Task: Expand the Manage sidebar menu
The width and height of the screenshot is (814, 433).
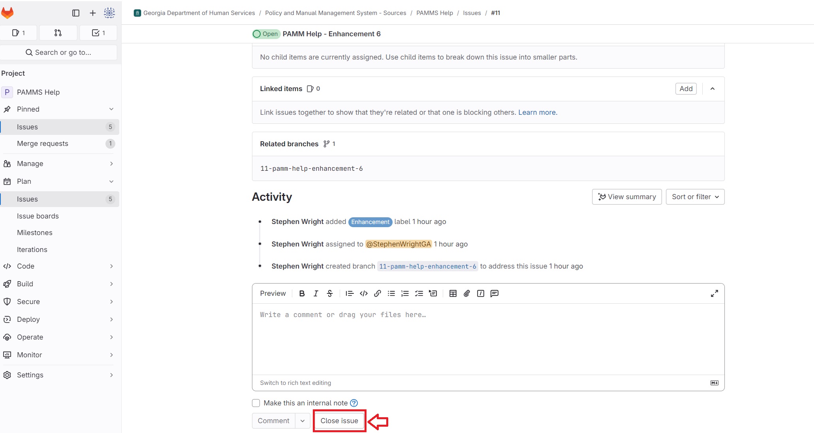Action: pos(59,164)
